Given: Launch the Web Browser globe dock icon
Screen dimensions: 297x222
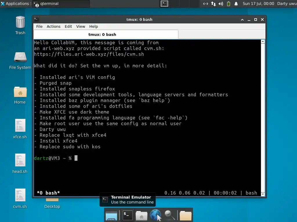Looking at the screenshot, I should 155,215.
